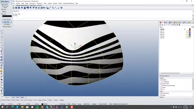Switch to the Top viewport tab

[x=13, y=97]
